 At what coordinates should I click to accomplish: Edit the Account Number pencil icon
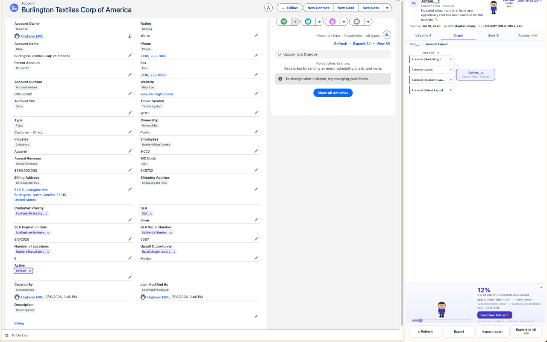130,94
